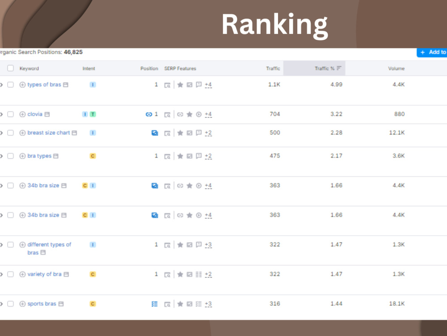Click image pack position icon for breast size chart
Screen dimensions: 447x336
[x=155, y=133]
